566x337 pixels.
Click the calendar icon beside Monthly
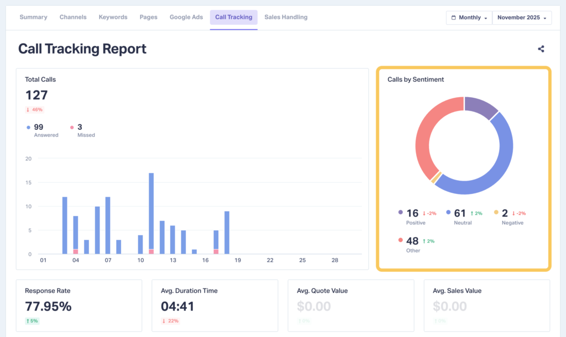(455, 17)
